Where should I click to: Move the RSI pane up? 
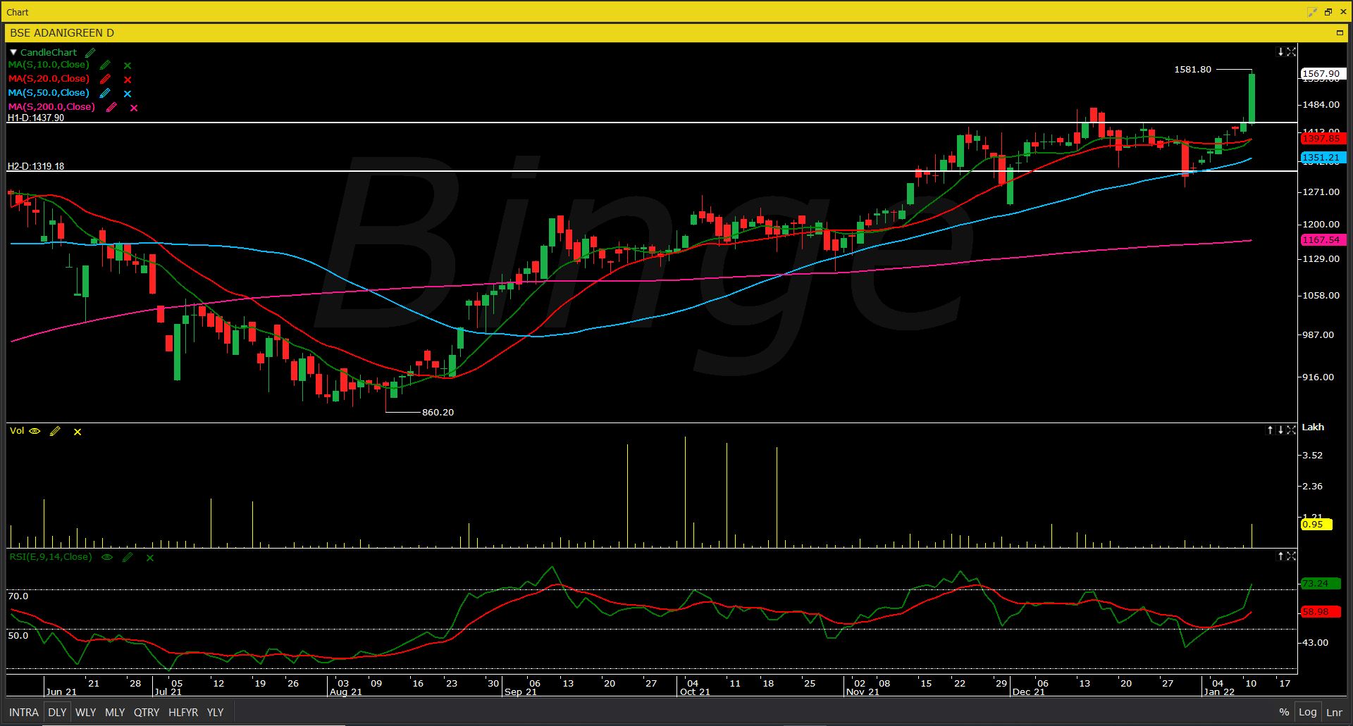click(x=1281, y=556)
